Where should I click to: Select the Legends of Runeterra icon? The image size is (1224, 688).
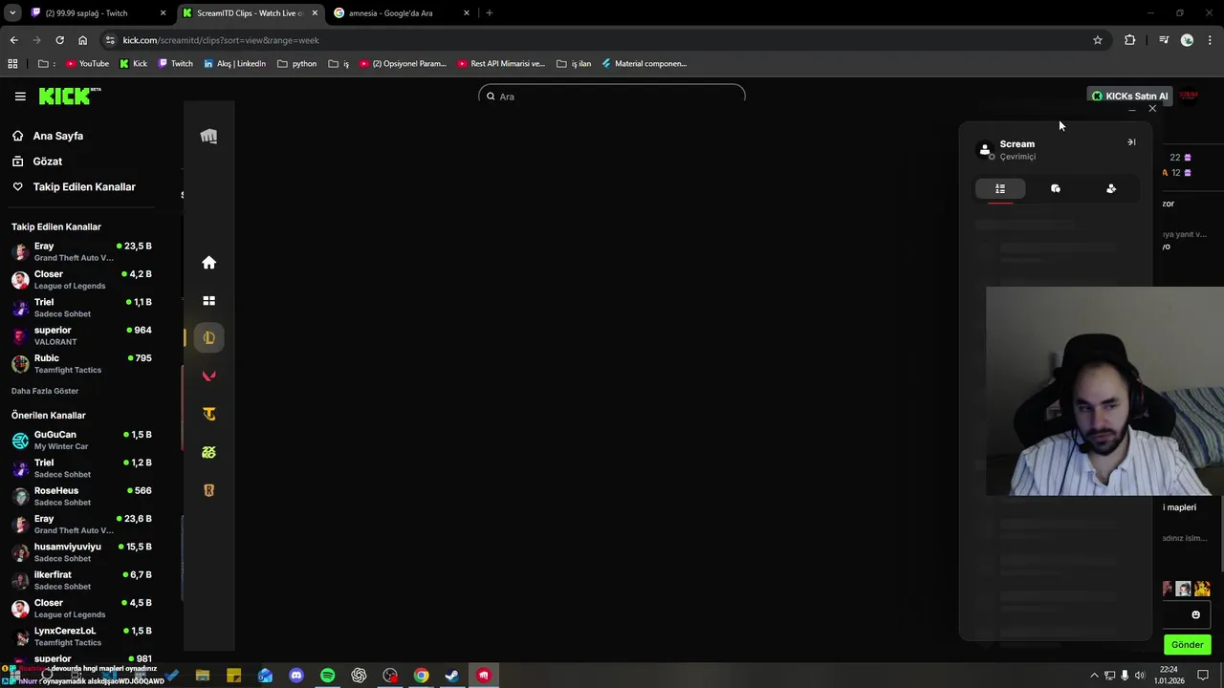[x=208, y=490]
